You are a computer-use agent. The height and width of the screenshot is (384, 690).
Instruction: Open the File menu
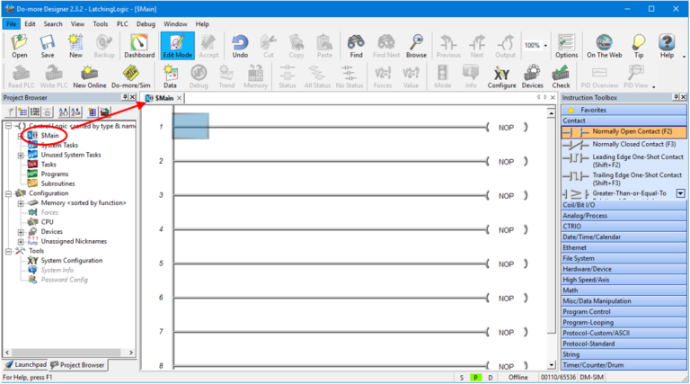[x=12, y=23]
